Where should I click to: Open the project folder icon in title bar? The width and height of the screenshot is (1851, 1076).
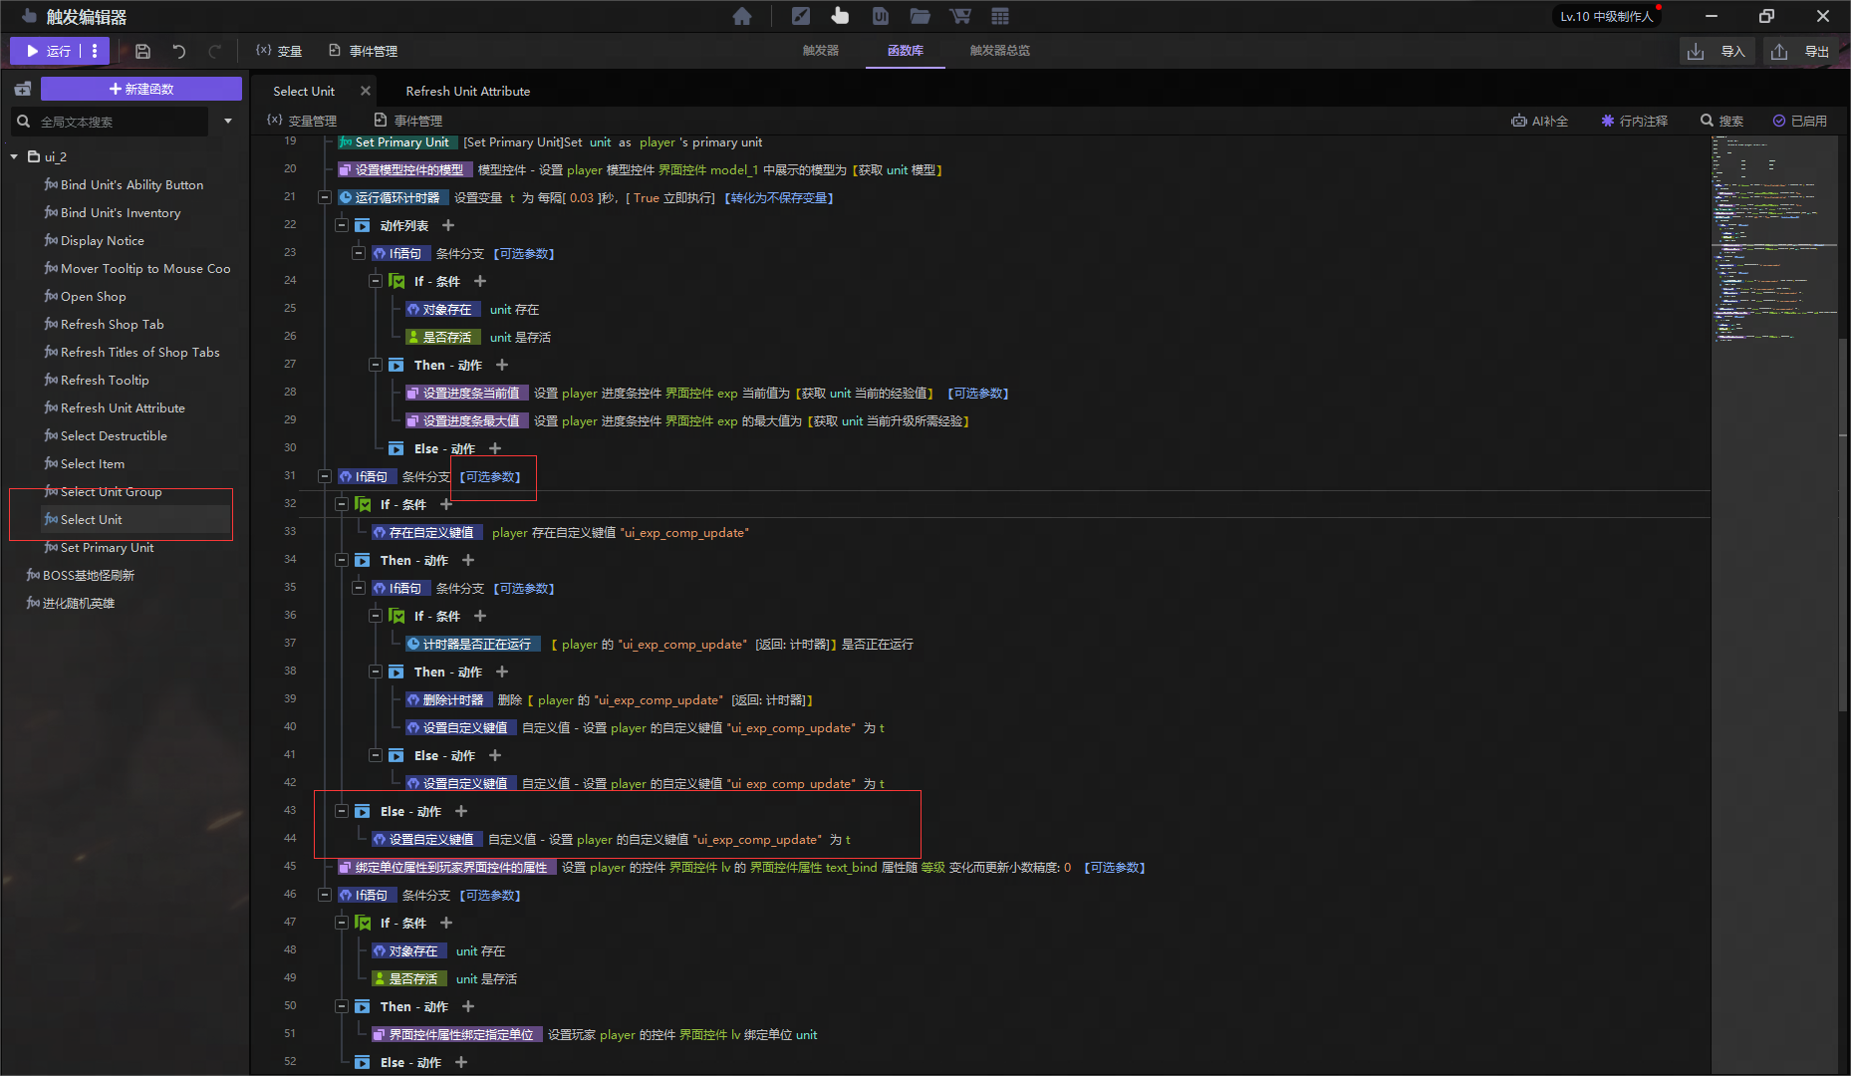pyautogui.click(x=920, y=16)
